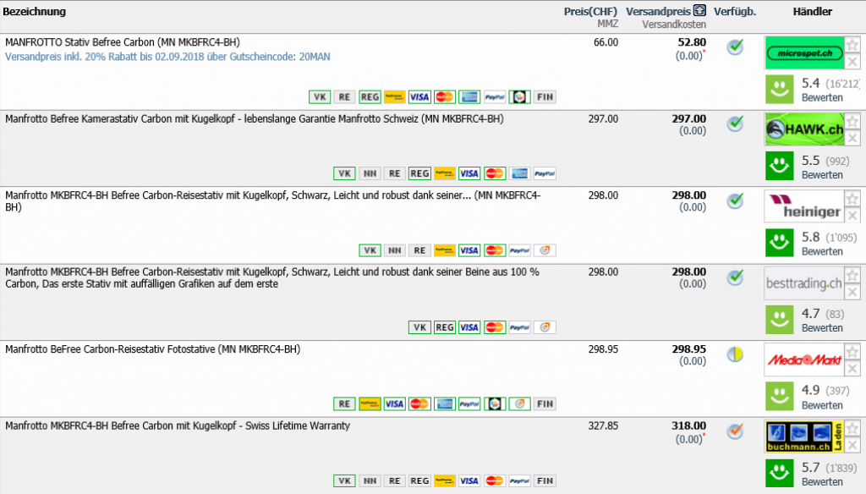Favorite heiniger with its star icon
The width and height of the screenshot is (866, 494).
(x=852, y=198)
